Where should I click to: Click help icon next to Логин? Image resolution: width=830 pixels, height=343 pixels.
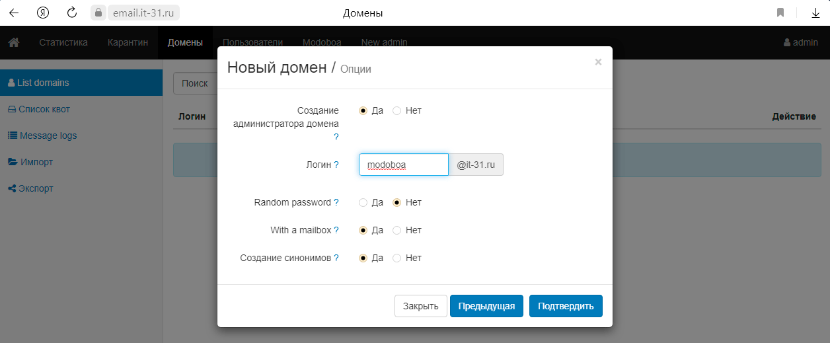point(336,165)
